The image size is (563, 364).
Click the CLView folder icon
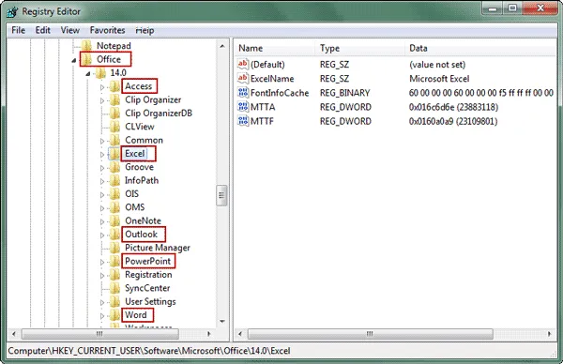[x=114, y=127]
